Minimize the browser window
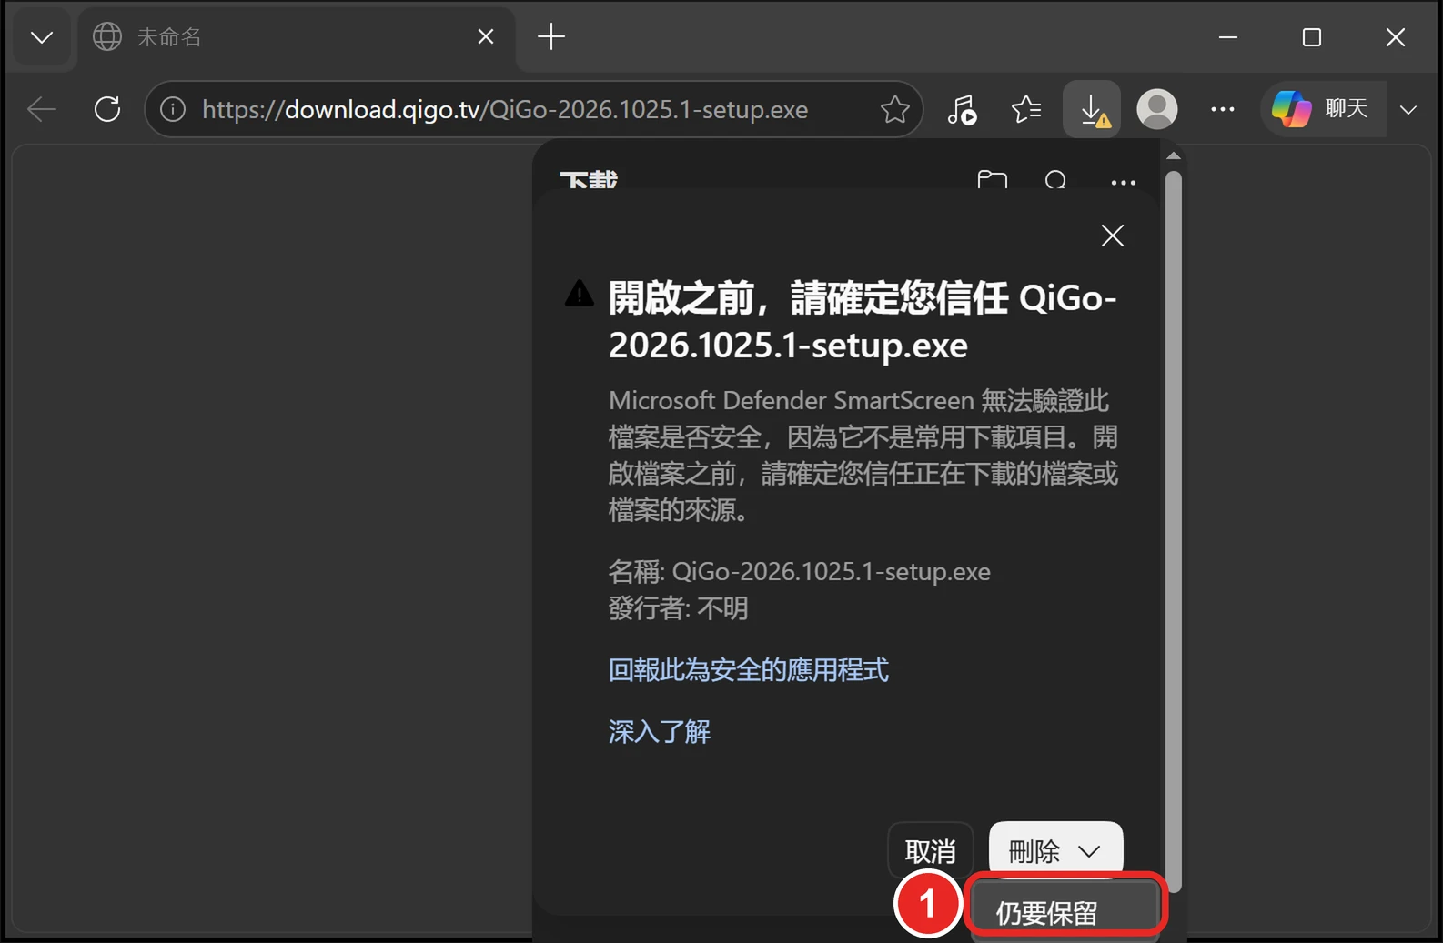 1228,37
